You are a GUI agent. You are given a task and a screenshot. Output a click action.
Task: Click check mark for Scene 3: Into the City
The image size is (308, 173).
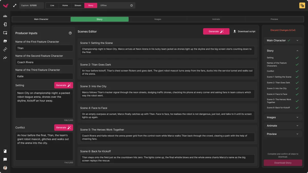pos(297,88)
